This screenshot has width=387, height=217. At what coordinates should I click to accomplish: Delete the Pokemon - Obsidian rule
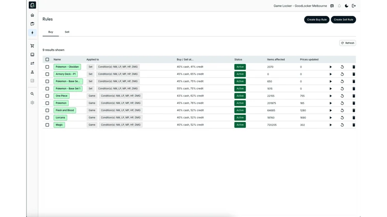(x=354, y=67)
